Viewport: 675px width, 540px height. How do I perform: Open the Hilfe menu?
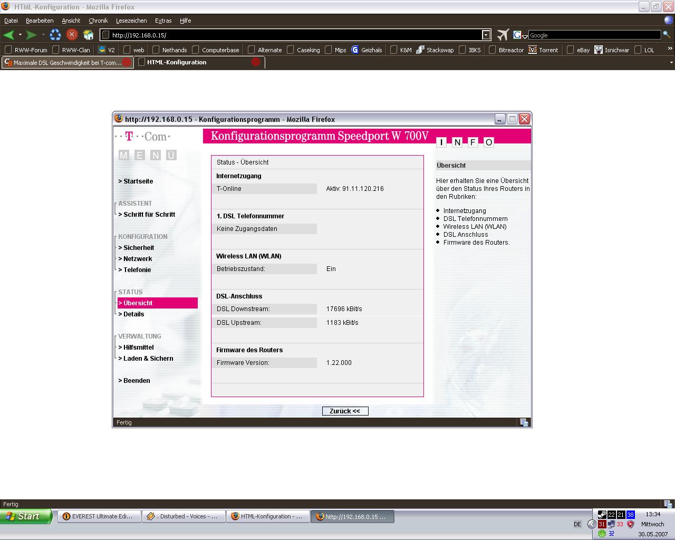coord(185,21)
